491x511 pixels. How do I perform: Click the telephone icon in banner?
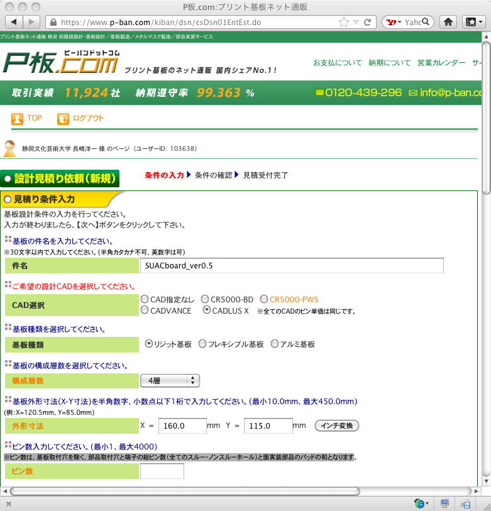click(x=319, y=92)
